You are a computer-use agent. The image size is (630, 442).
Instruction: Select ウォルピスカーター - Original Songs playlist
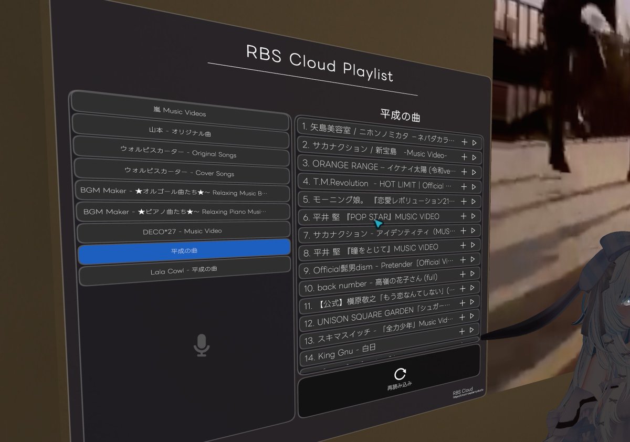pyautogui.click(x=182, y=153)
